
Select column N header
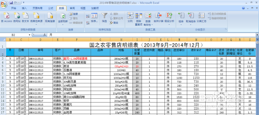(x=196, y=40)
